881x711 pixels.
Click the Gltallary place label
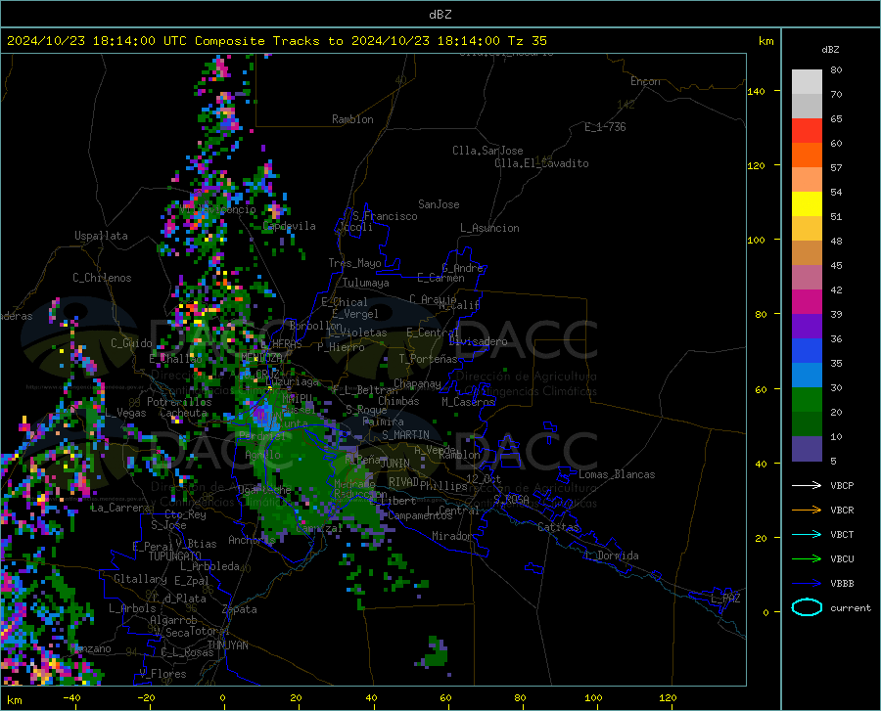click(140, 579)
